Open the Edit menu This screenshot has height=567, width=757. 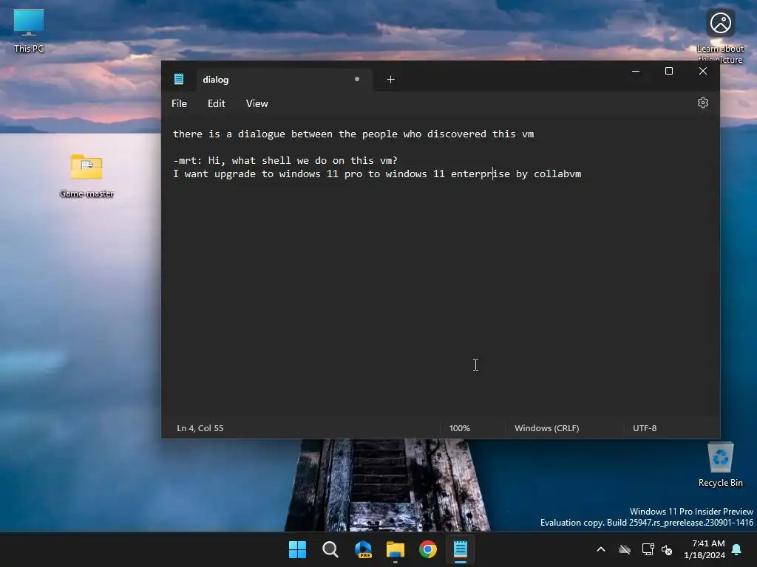click(216, 103)
